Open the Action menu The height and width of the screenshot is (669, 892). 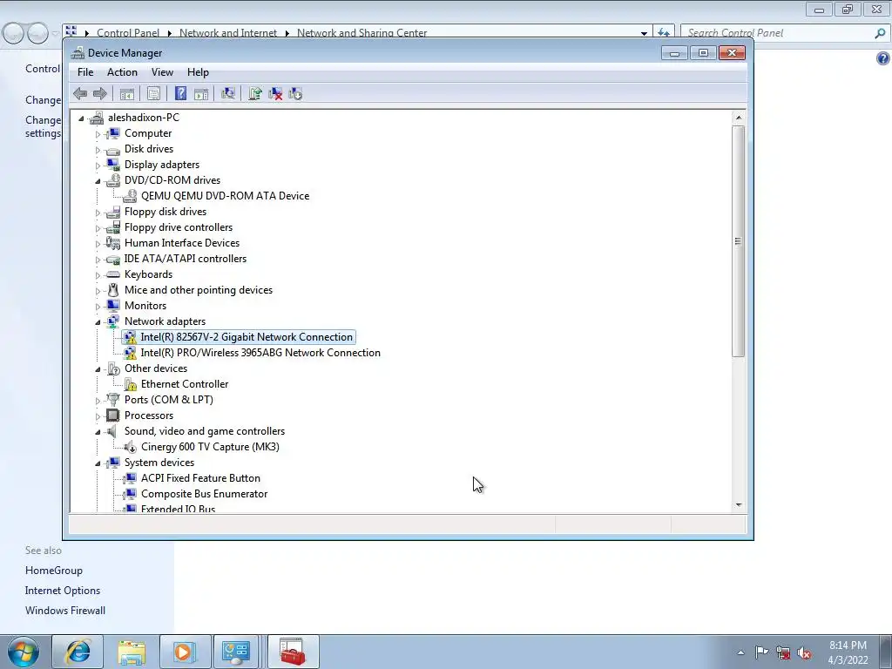pos(122,72)
